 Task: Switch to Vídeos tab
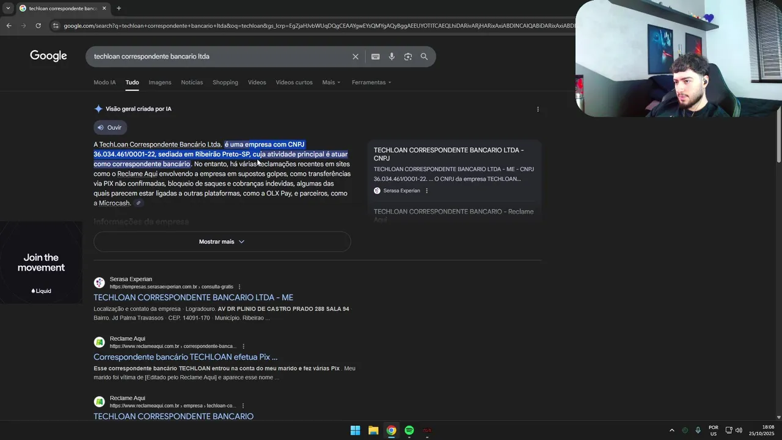[x=257, y=82]
